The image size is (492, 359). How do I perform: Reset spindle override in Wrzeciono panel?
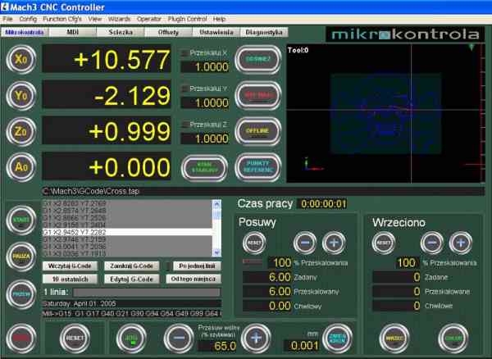[x=384, y=243]
